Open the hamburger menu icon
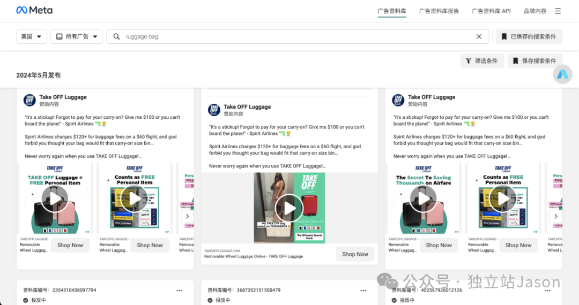The height and width of the screenshot is (305, 579). point(558,11)
